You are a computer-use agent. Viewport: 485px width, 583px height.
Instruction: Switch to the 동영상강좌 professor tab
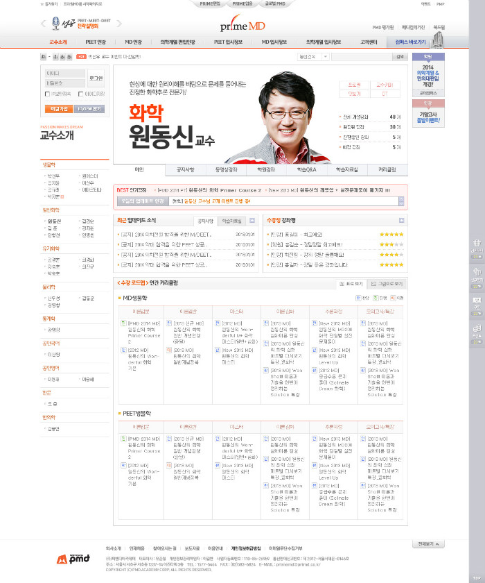[226, 169]
